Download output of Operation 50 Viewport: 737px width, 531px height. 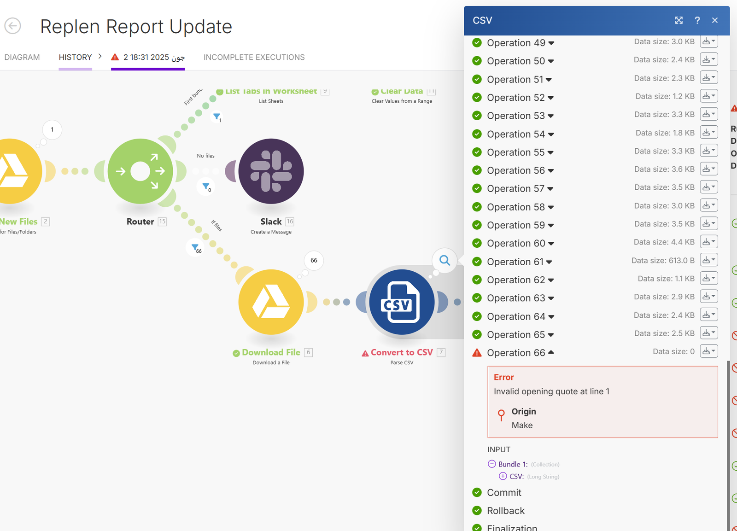point(709,59)
